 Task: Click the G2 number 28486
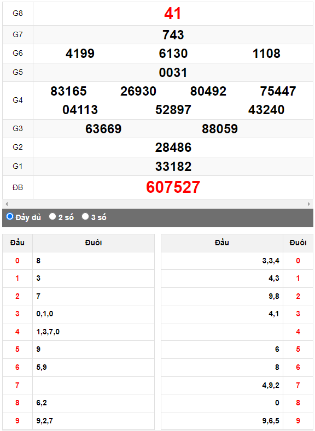(x=173, y=147)
